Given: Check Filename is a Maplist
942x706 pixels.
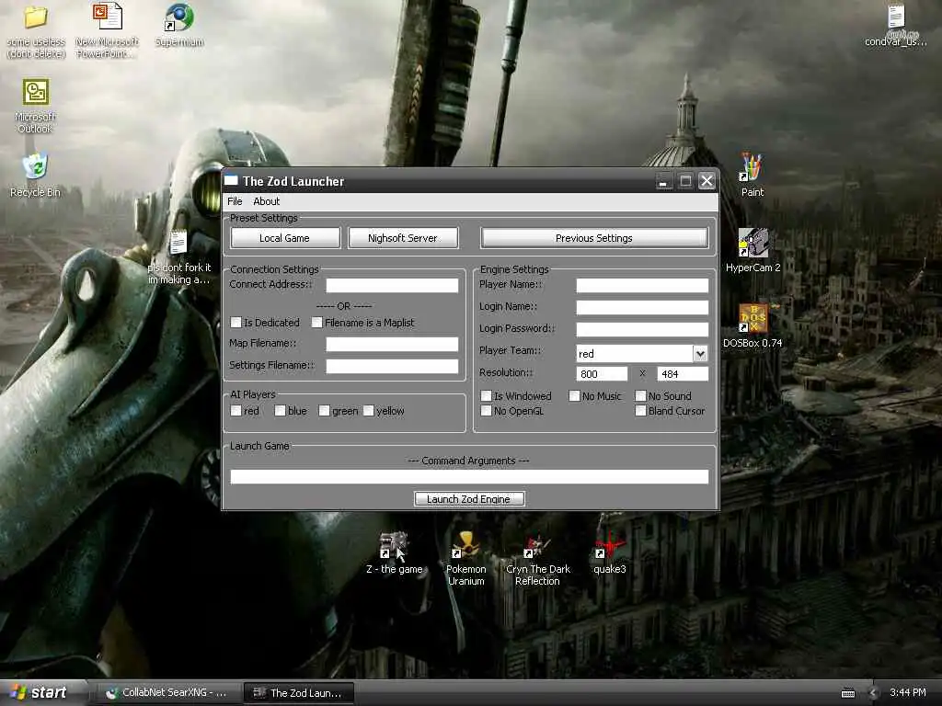Looking at the screenshot, I should click(x=317, y=323).
